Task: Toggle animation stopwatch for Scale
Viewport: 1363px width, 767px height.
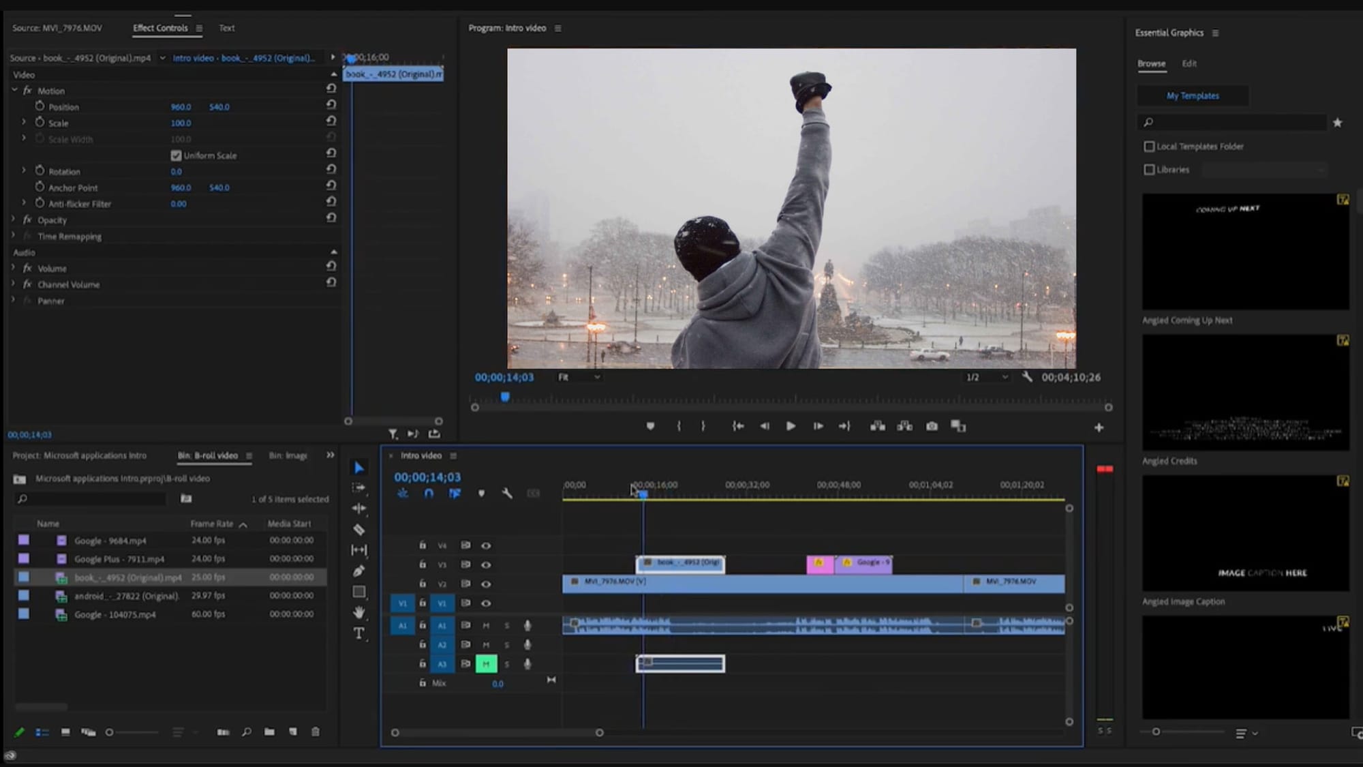Action: point(40,122)
